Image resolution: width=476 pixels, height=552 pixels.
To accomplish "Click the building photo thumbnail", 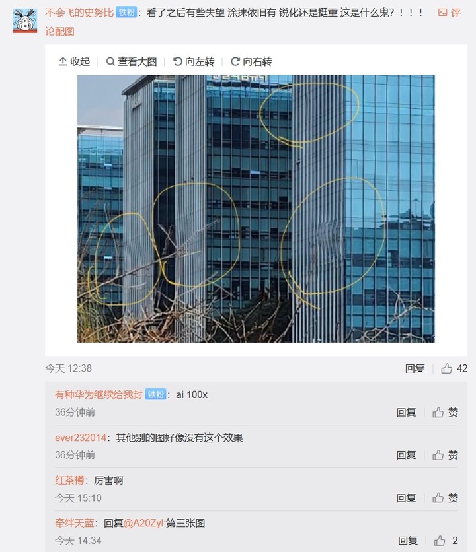I will pyautogui.click(x=256, y=209).
